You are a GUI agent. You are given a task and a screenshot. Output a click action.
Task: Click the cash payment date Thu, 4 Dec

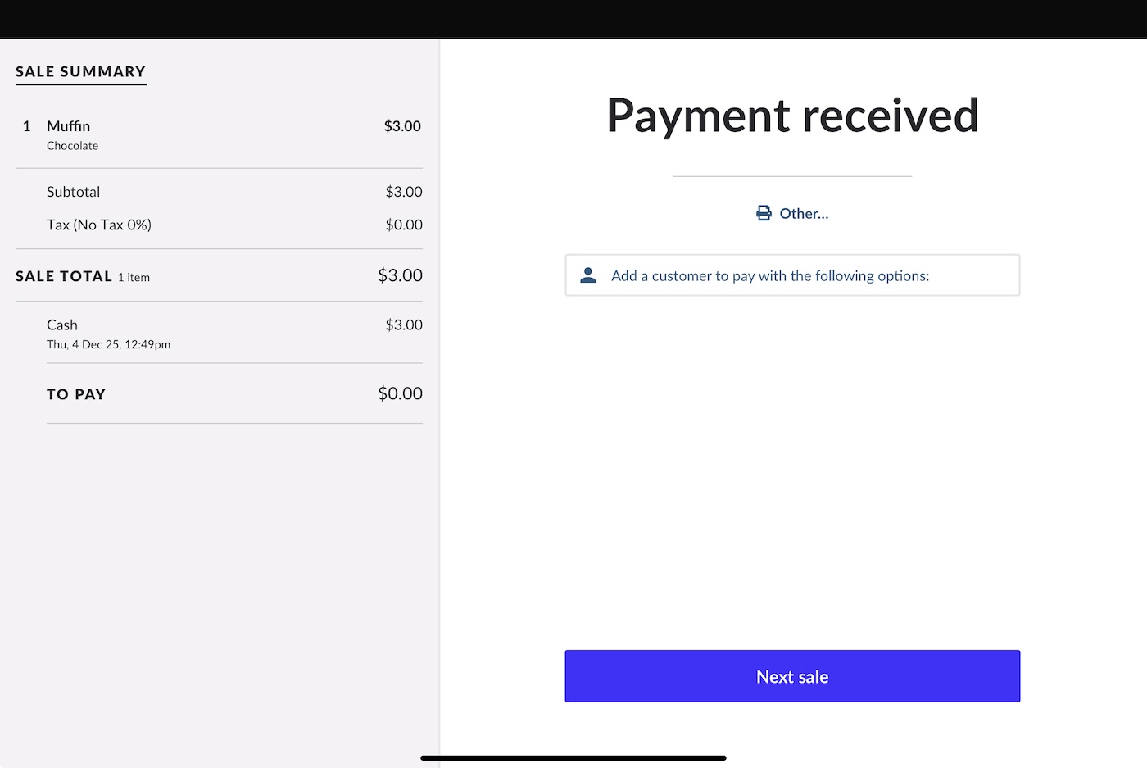tap(108, 345)
